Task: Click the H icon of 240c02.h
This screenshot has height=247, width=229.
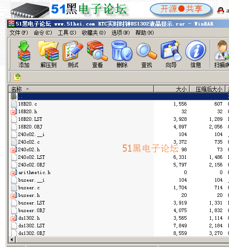Action: [14, 149]
